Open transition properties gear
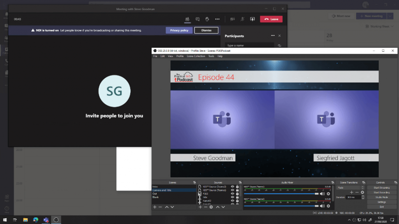This screenshot has height=224, width=399. tap(363, 192)
